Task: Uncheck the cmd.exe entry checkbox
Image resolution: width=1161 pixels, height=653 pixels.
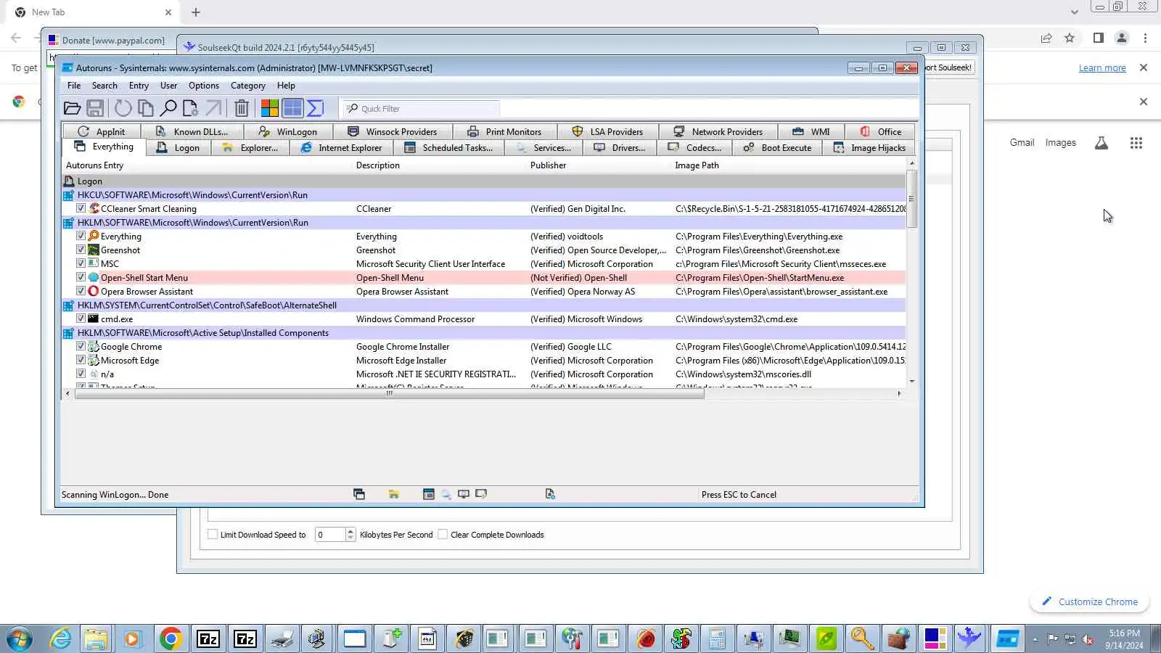Action: coord(81,319)
